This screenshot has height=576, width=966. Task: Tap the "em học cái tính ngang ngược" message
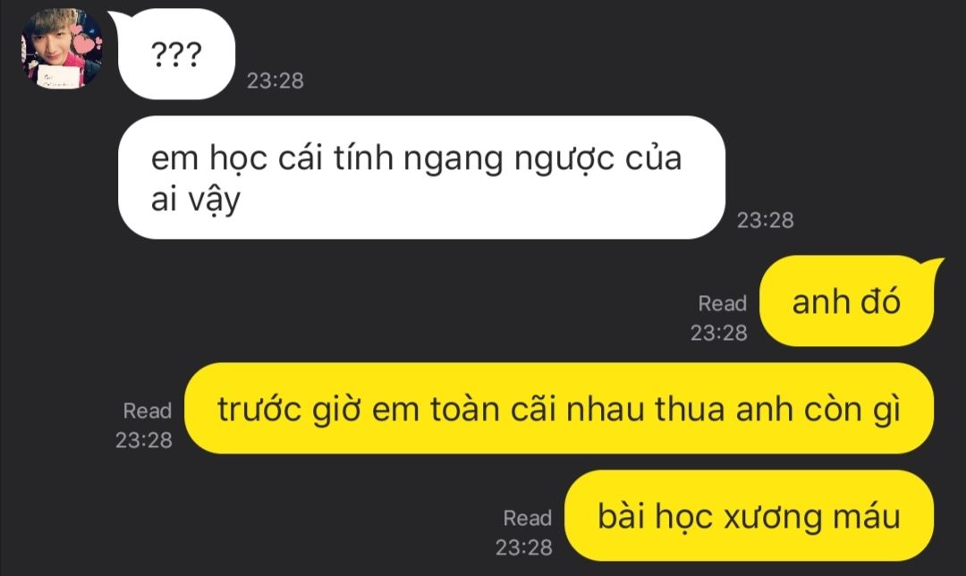coord(421,177)
